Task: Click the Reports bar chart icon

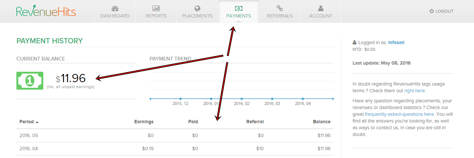Action: 156,8
